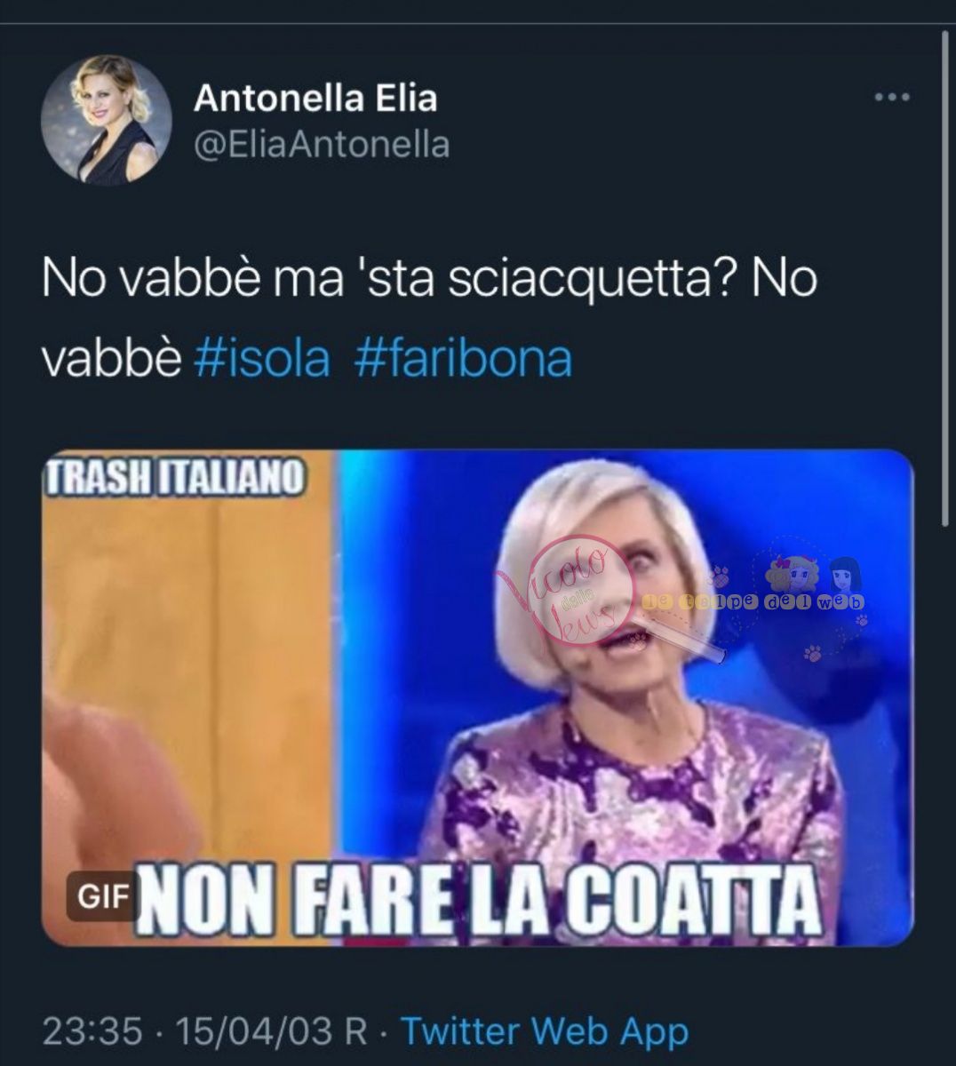The image size is (956, 1066).
Task: Click Antonella Elia's profile avatar picture
Action: coord(107,120)
